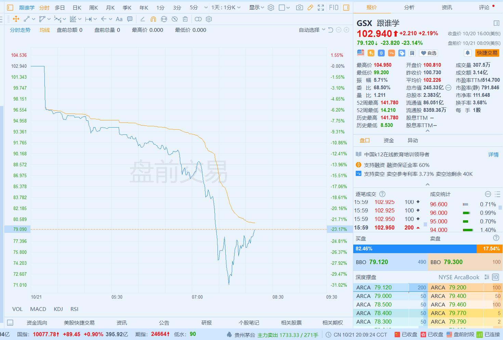
Task: Select the Aa text annotation tool
Action: point(119,19)
